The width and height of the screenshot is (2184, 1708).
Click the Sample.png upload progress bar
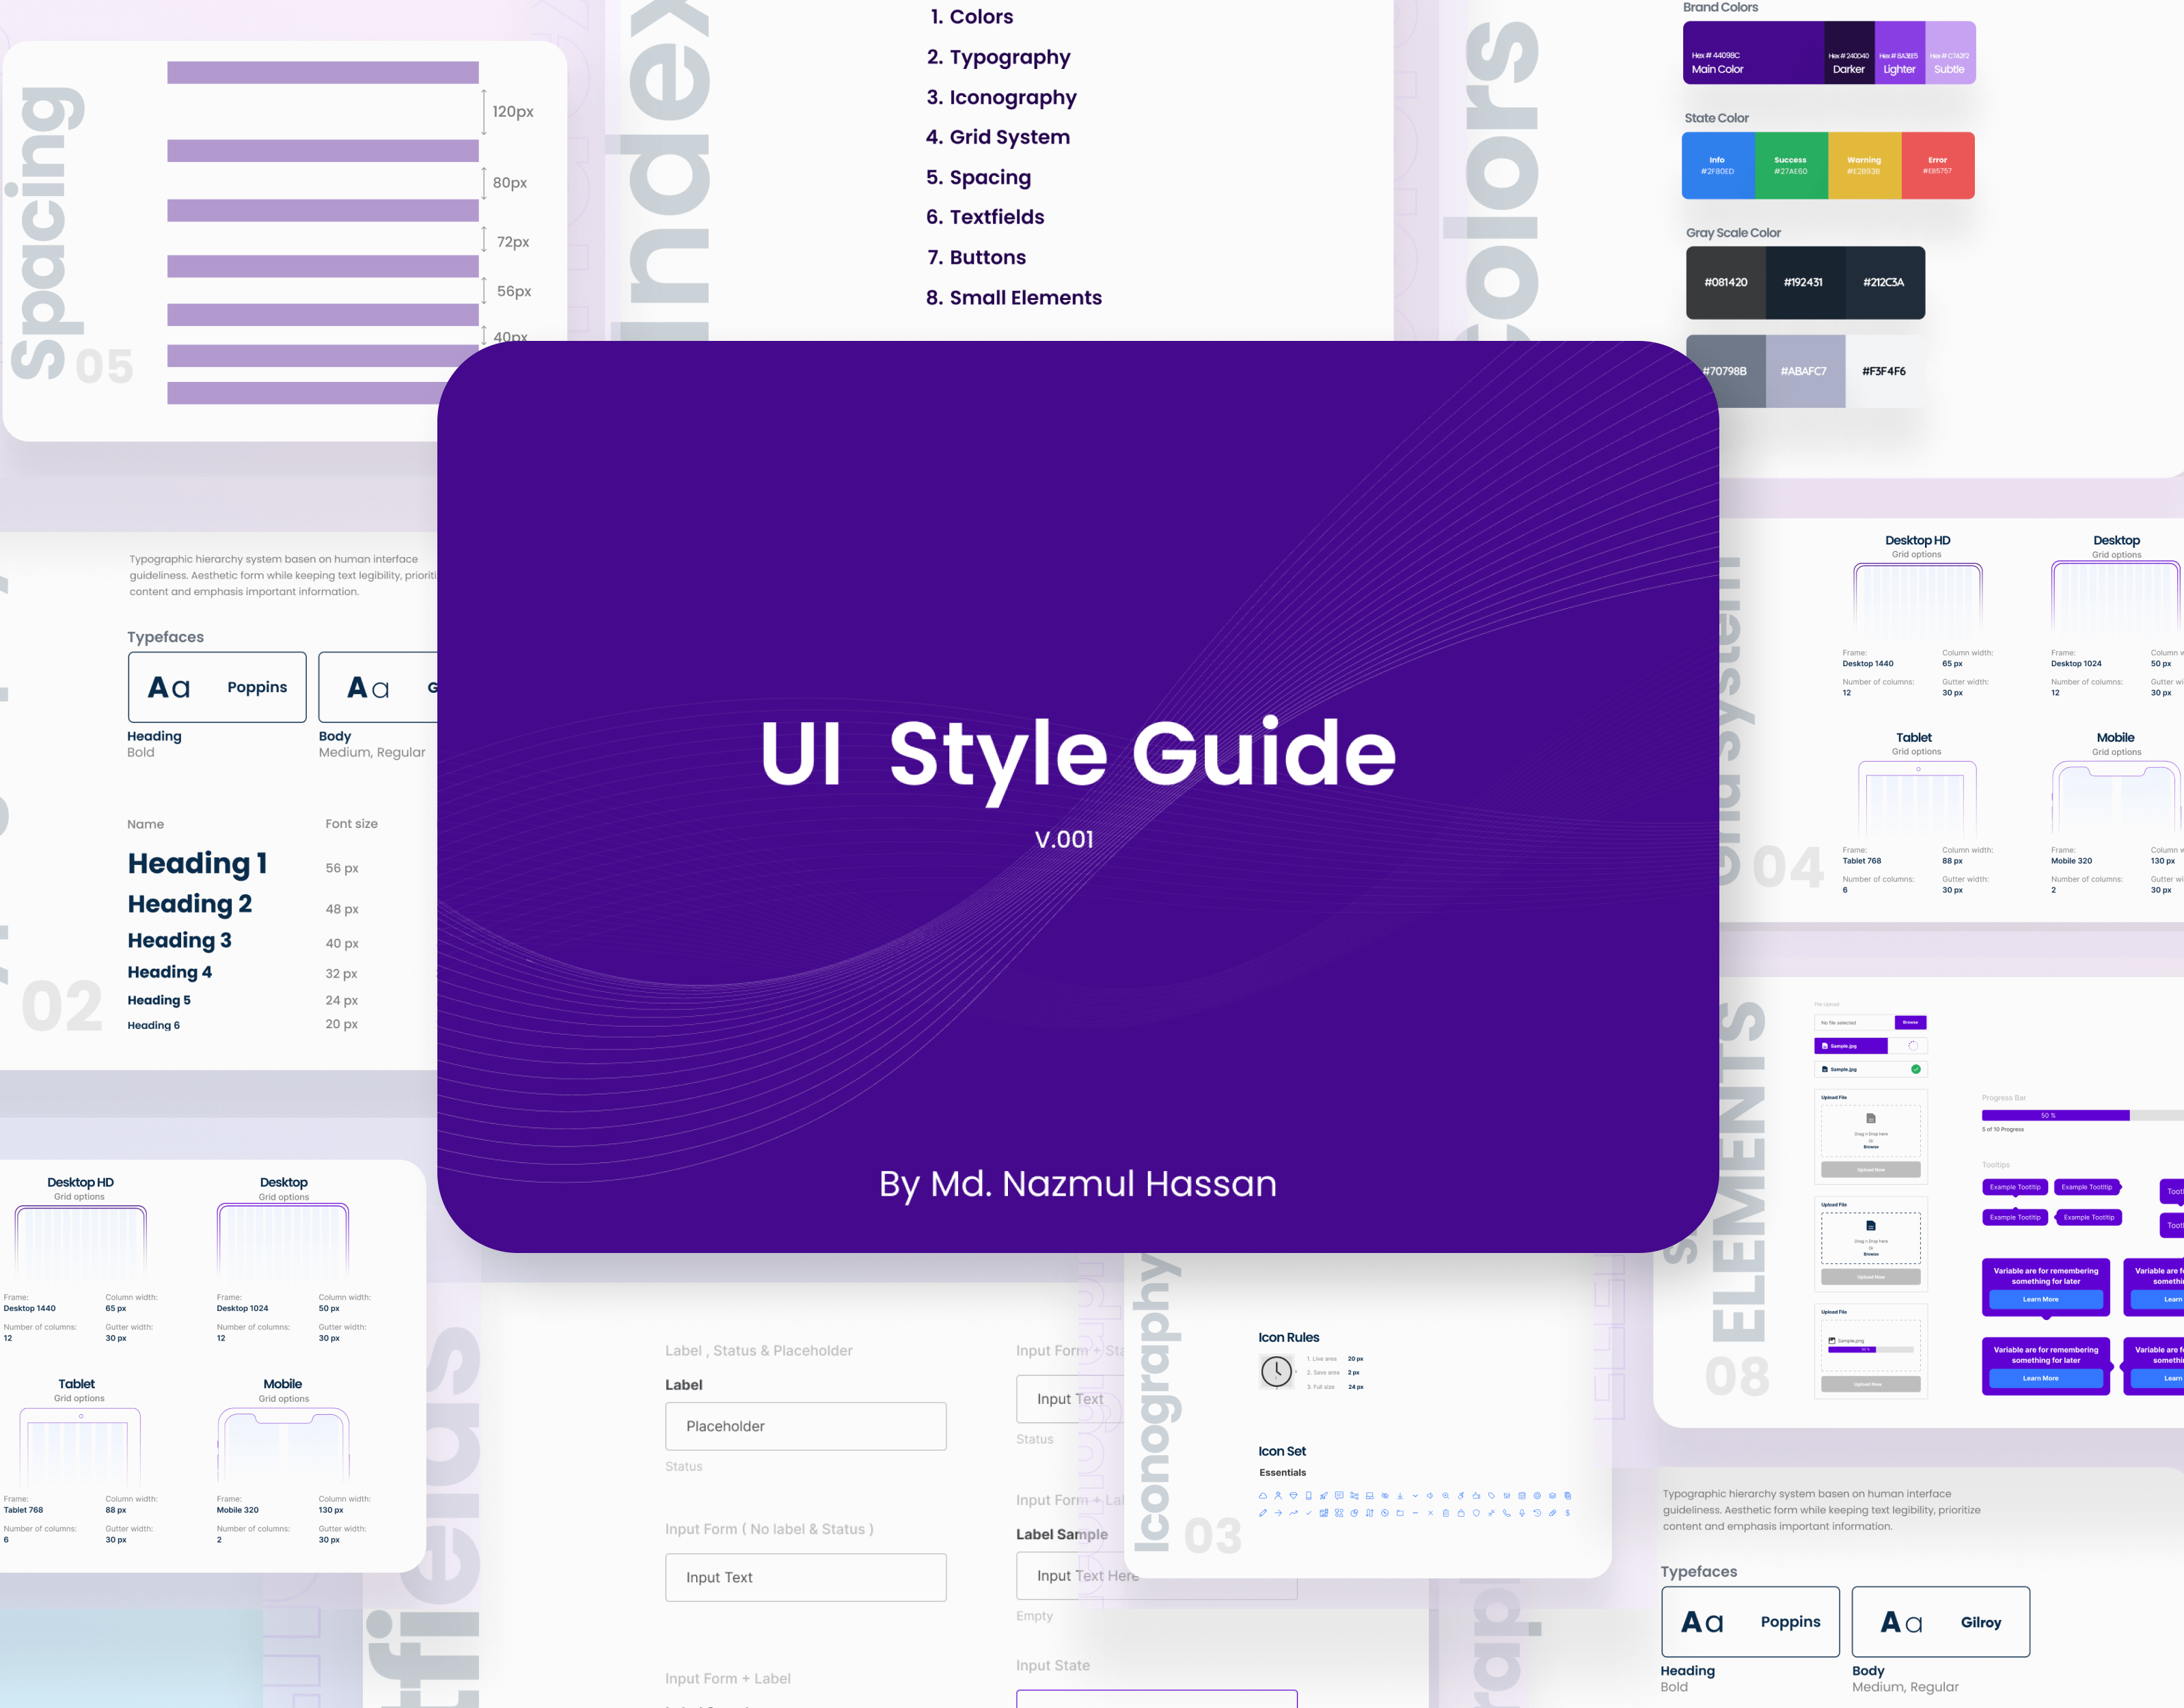1871,1350
